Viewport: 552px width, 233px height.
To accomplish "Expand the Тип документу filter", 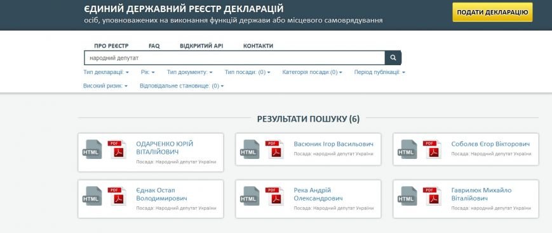I will [x=190, y=72].
